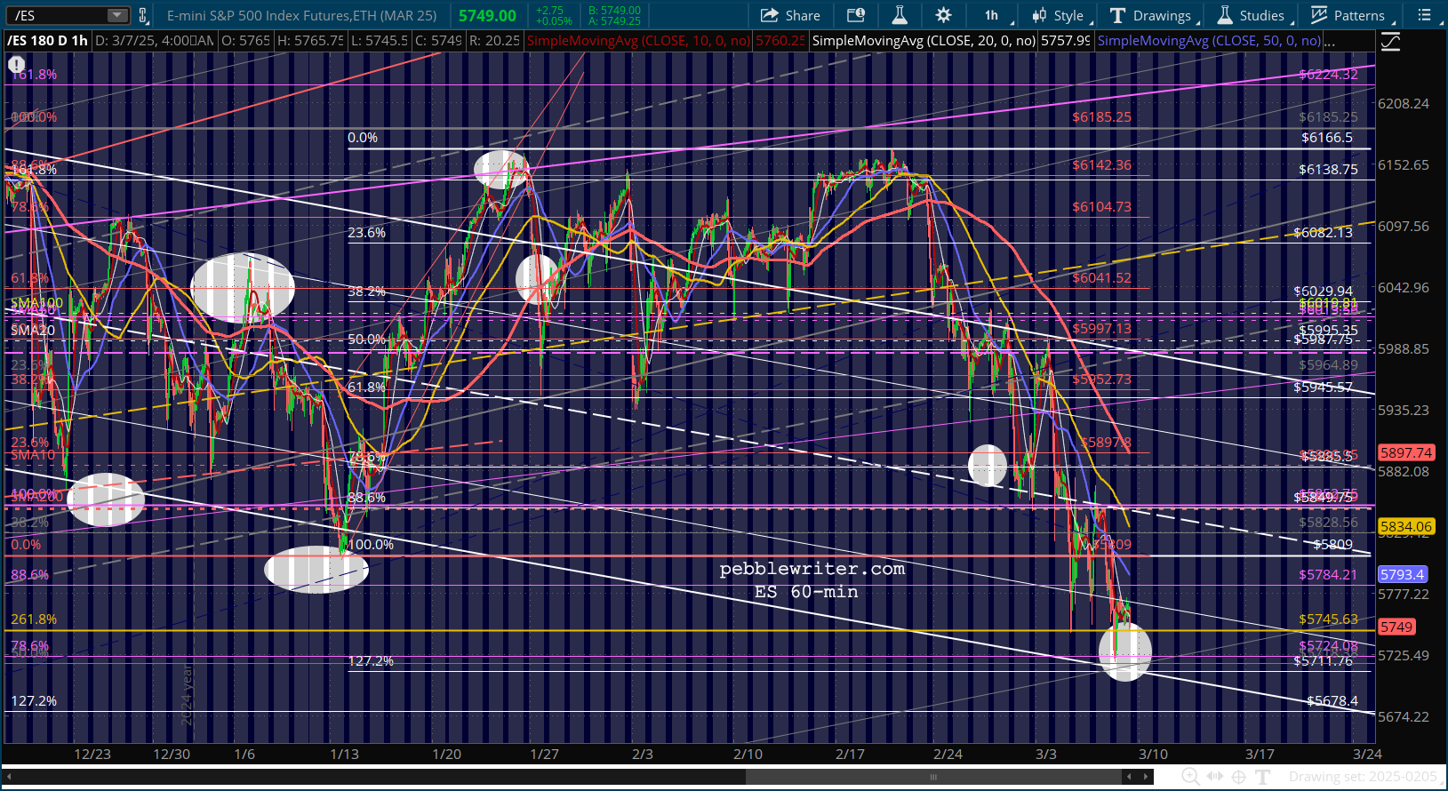Open the /ES symbol dropdown arrow

click(x=117, y=15)
